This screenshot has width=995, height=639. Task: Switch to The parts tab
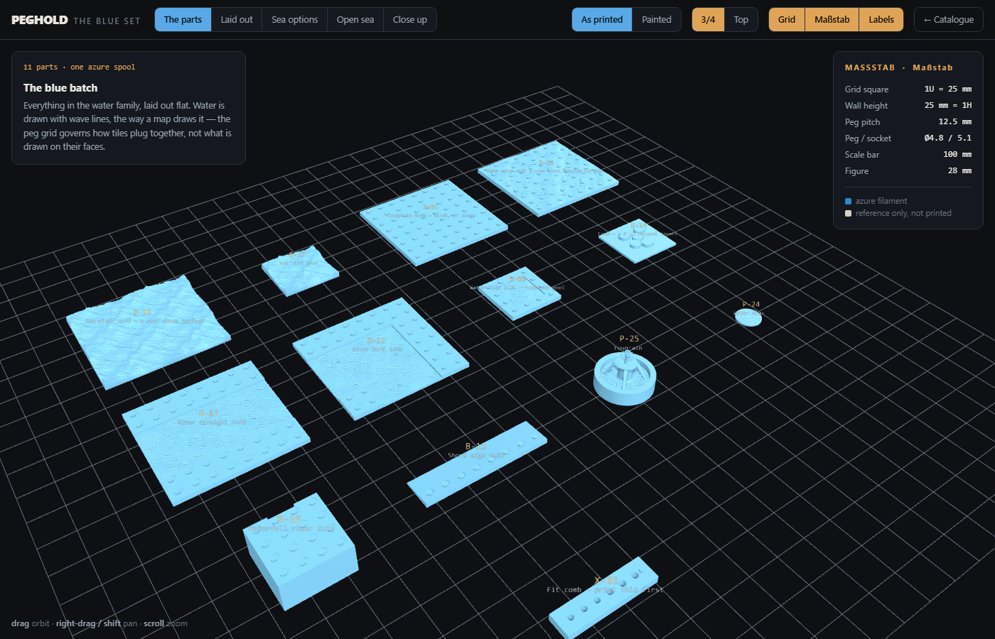pos(183,20)
